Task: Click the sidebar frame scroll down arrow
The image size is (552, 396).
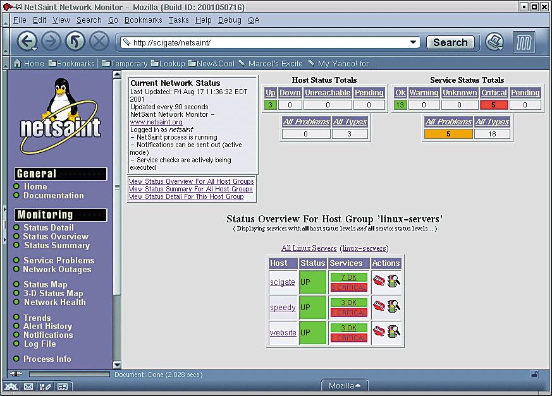Action: (116, 364)
